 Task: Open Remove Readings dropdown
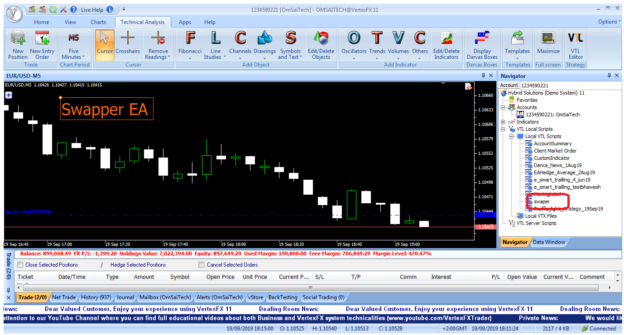[158, 45]
